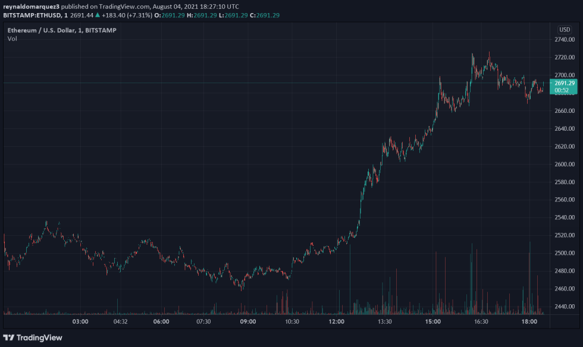Click the 12:00 label on the time axis
This screenshot has height=347, width=583.
[337, 321]
